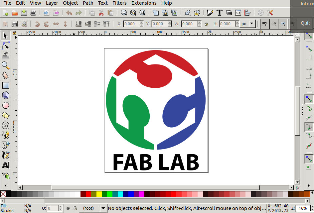Screen dimensions: 314x213
Task: Select the Bezier pen tool
Action: (x=5, y=146)
